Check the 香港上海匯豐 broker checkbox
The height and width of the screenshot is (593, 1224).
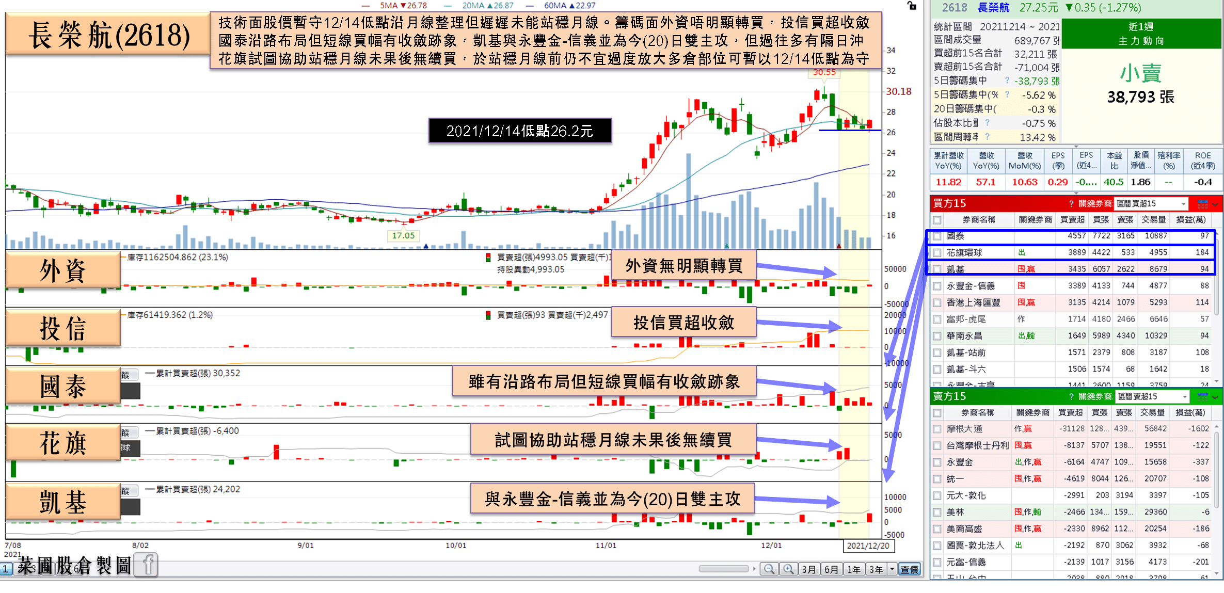[x=937, y=303]
